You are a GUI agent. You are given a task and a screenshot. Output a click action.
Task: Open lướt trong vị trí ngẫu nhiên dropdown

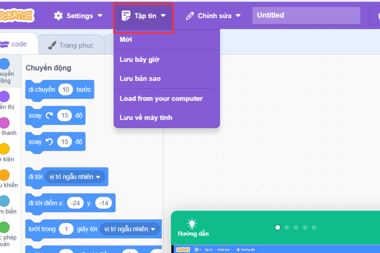tap(130, 229)
